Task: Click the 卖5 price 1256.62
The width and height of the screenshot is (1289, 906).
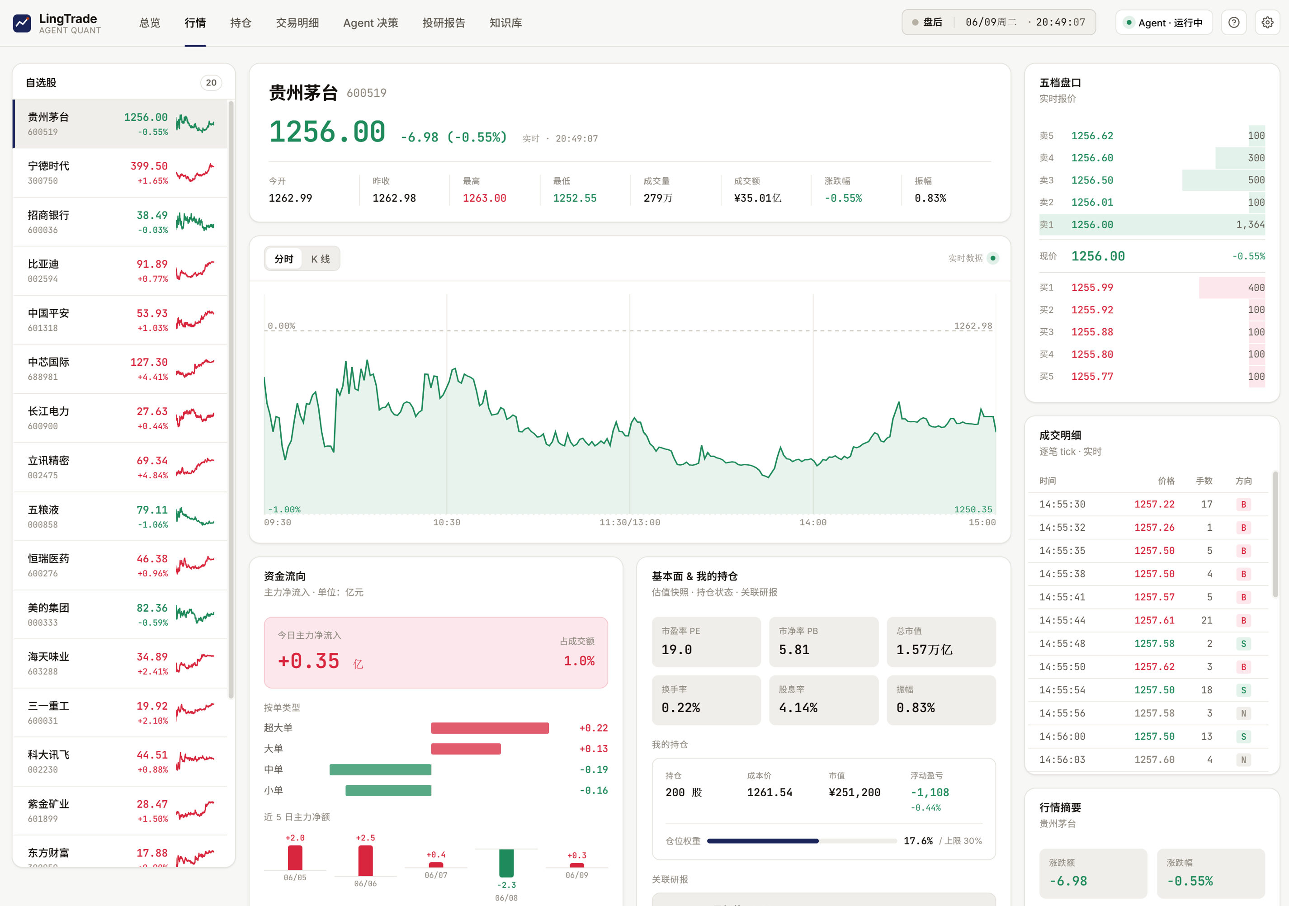Action: click(1092, 136)
